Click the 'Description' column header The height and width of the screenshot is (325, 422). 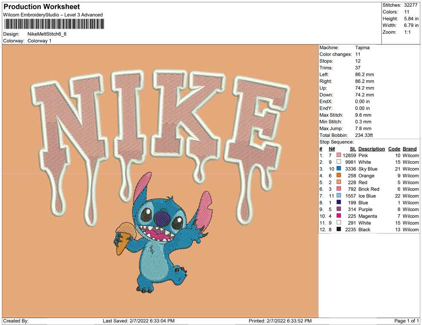(x=371, y=149)
